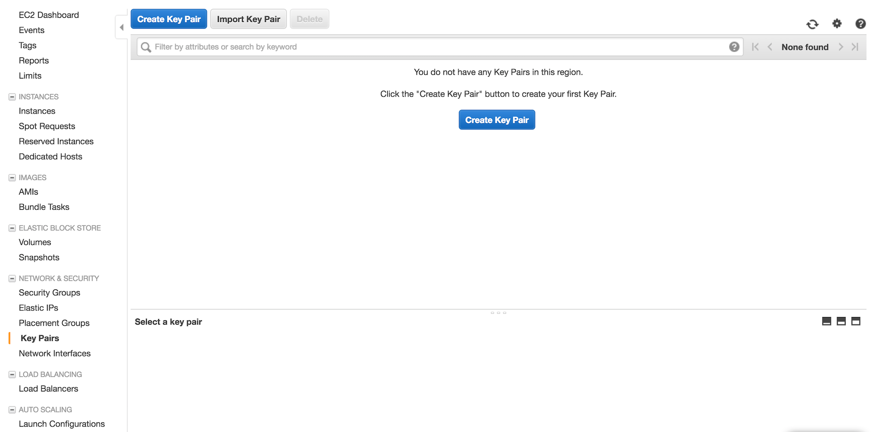The image size is (875, 432).
Task: Open the settings gear icon
Action: pyautogui.click(x=837, y=24)
